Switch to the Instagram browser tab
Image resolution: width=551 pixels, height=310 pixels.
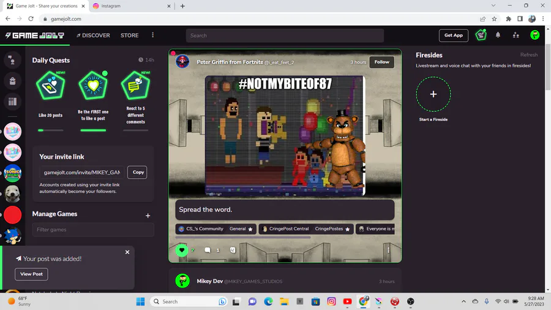pyautogui.click(x=132, y=6)
